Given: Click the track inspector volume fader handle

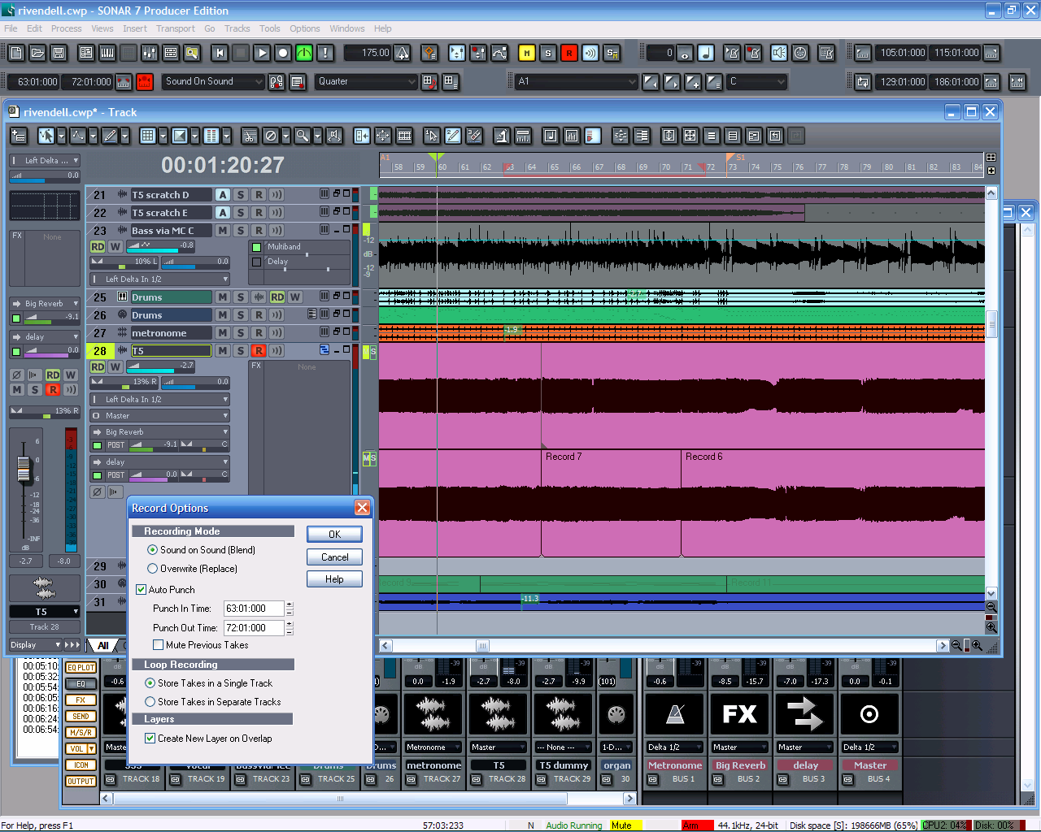Looking at the screenshot, I should pos(24,469).
